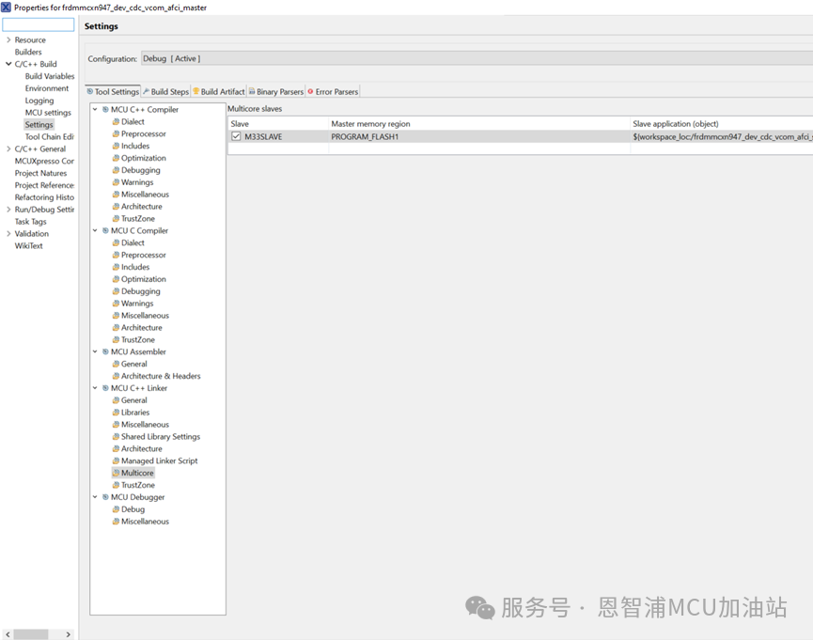
Task: Select TrustZone icon under MCU C++ Compiler
Action: pos(117,218)
